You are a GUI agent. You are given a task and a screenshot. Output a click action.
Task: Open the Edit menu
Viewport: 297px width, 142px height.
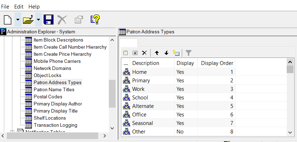click(19, 7)
